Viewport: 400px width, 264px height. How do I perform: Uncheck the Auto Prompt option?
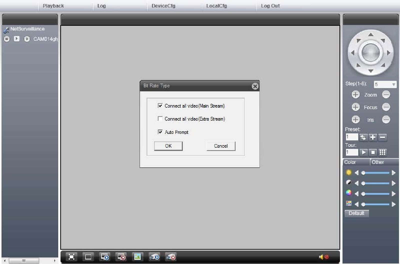point(160,132)
